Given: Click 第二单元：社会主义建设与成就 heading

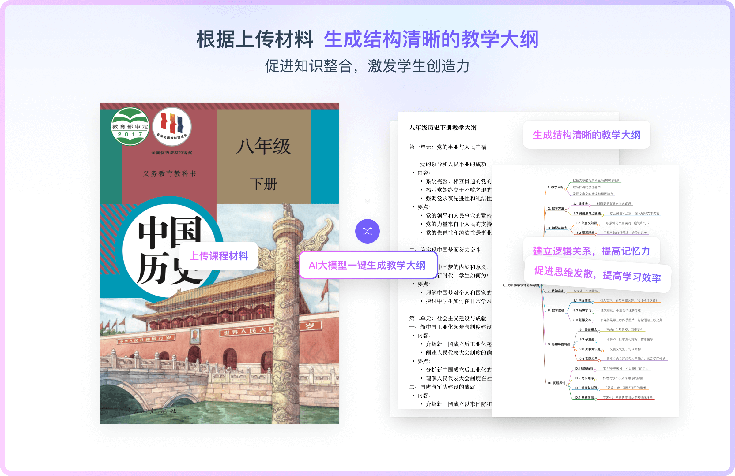Looking at the screenshot, I should point(448,318).
